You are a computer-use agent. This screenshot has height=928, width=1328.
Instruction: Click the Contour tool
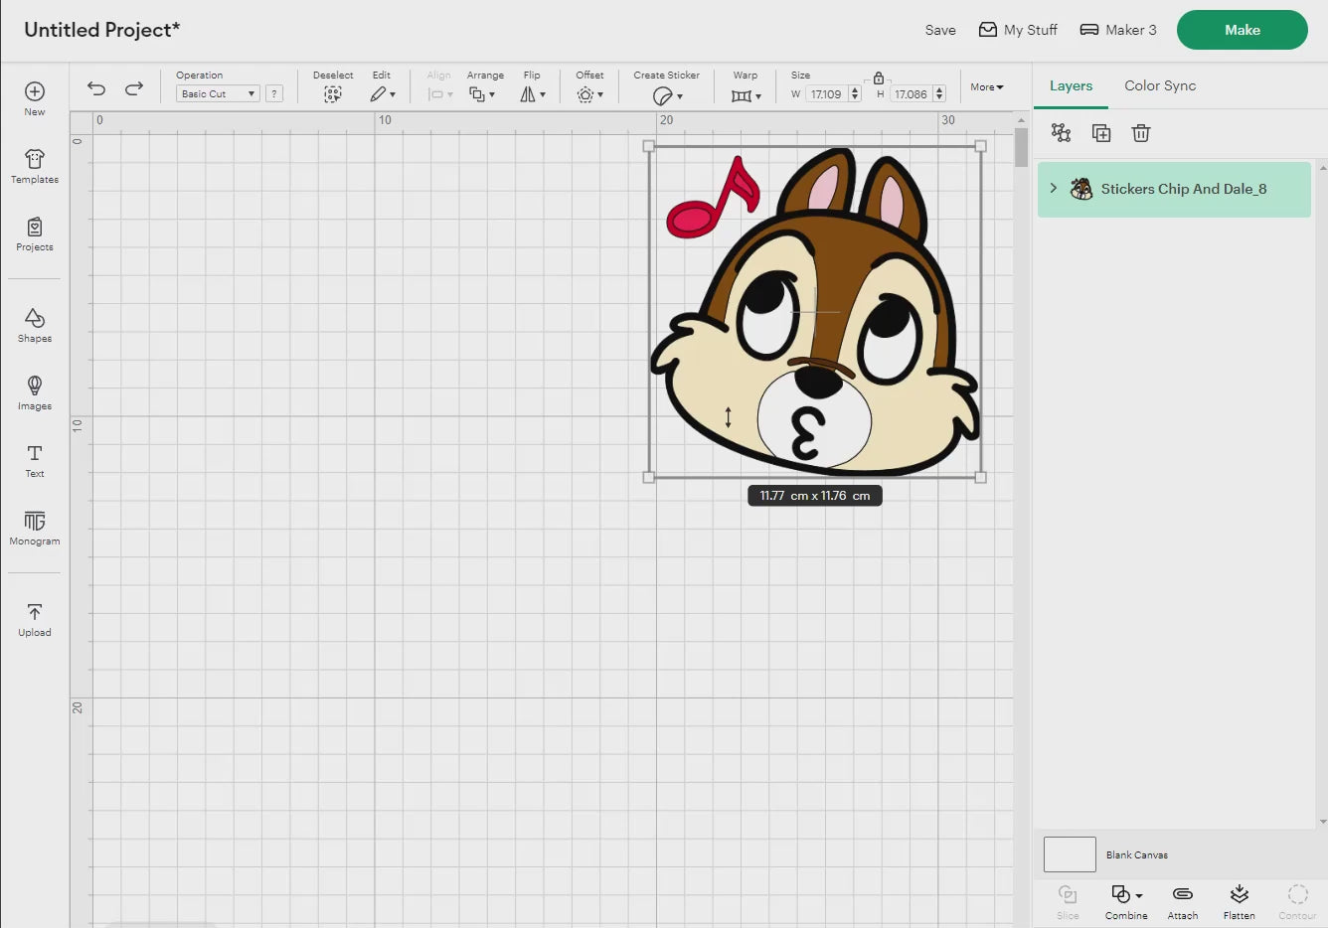tap(1297, 901)
